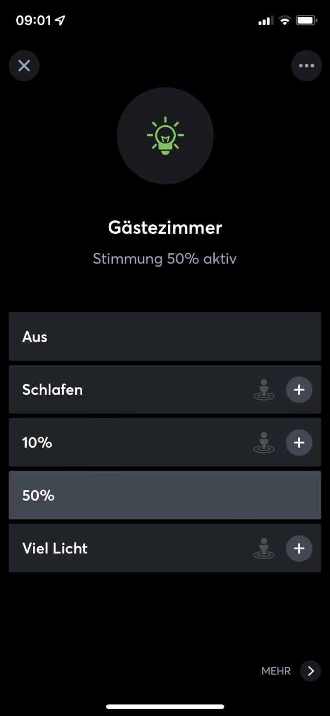
Task: Tap the battery indicator in status bar
Action: pos(306,20)
